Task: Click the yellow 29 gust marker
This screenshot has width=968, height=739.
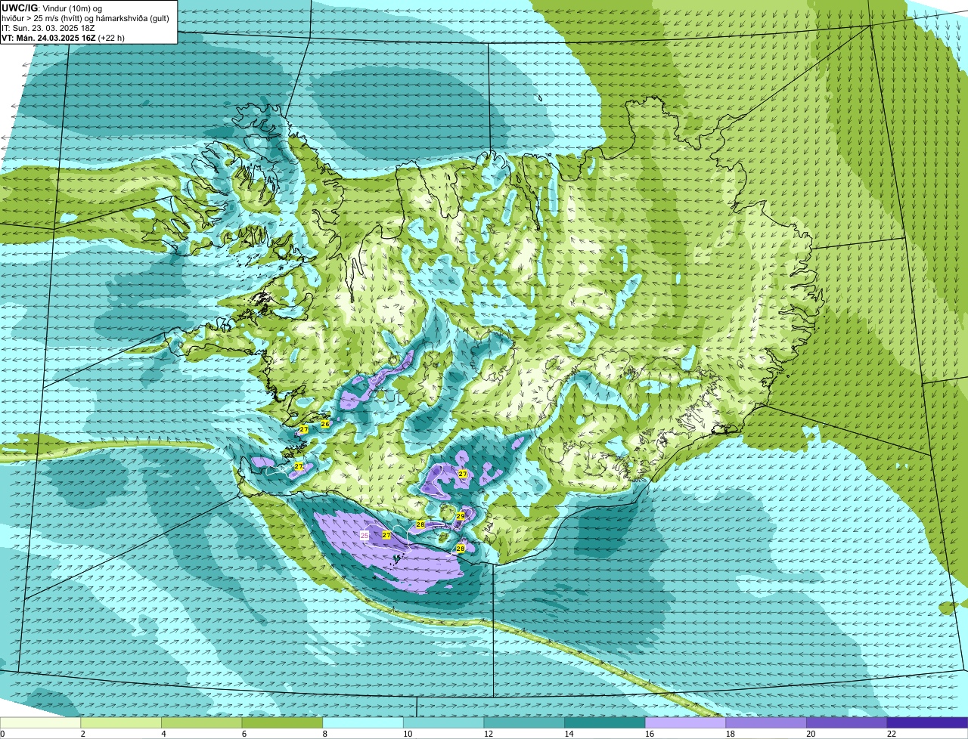Action: coord(460,516)
